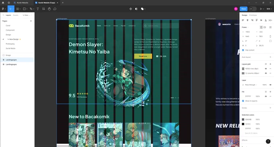The image size is (274, 147).
Task: Select the Move tool
Action: click(x=10, y=9)
